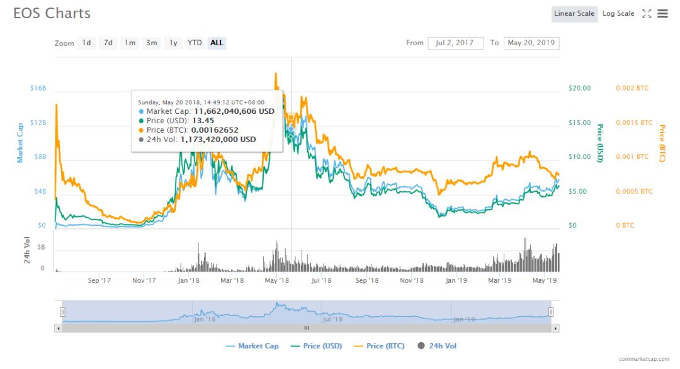The height and width of the screenshot is (369, 680).
Task: Toggle Price (USD) series in legend
Action: click(x=317, y=346)
